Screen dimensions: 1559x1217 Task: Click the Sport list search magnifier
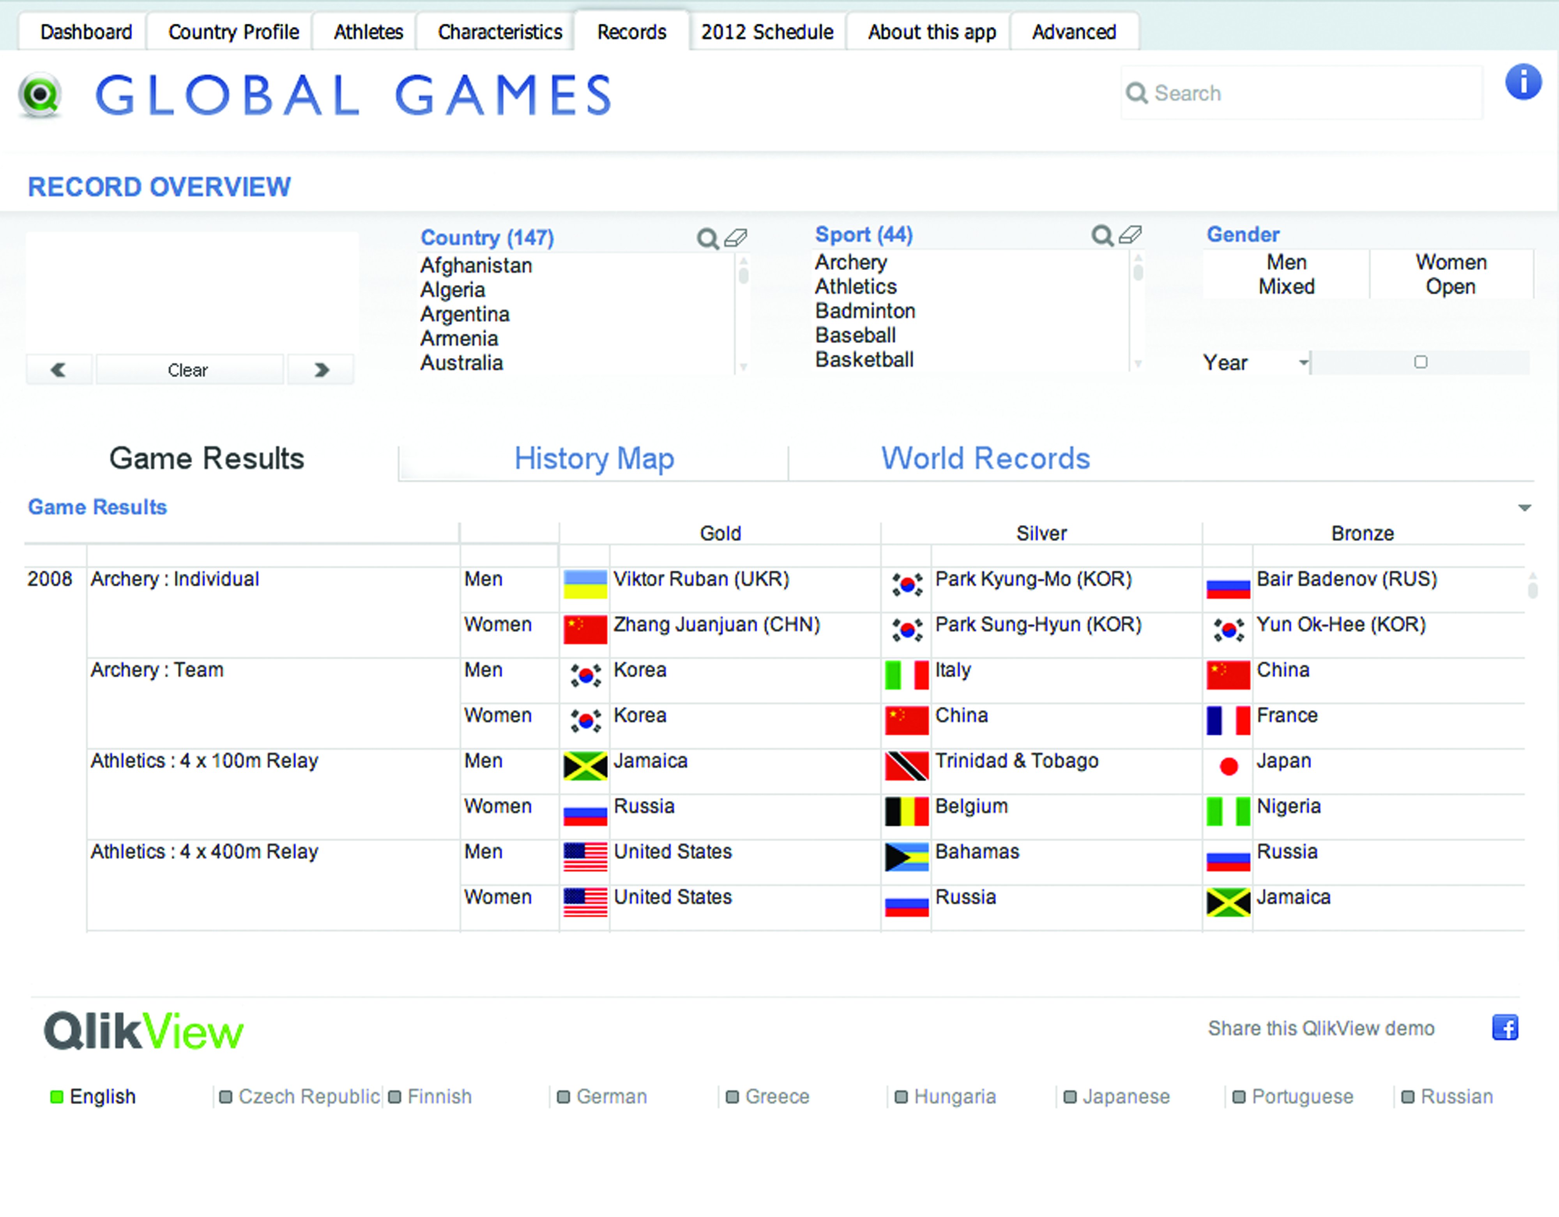[x=1101, y=235]
